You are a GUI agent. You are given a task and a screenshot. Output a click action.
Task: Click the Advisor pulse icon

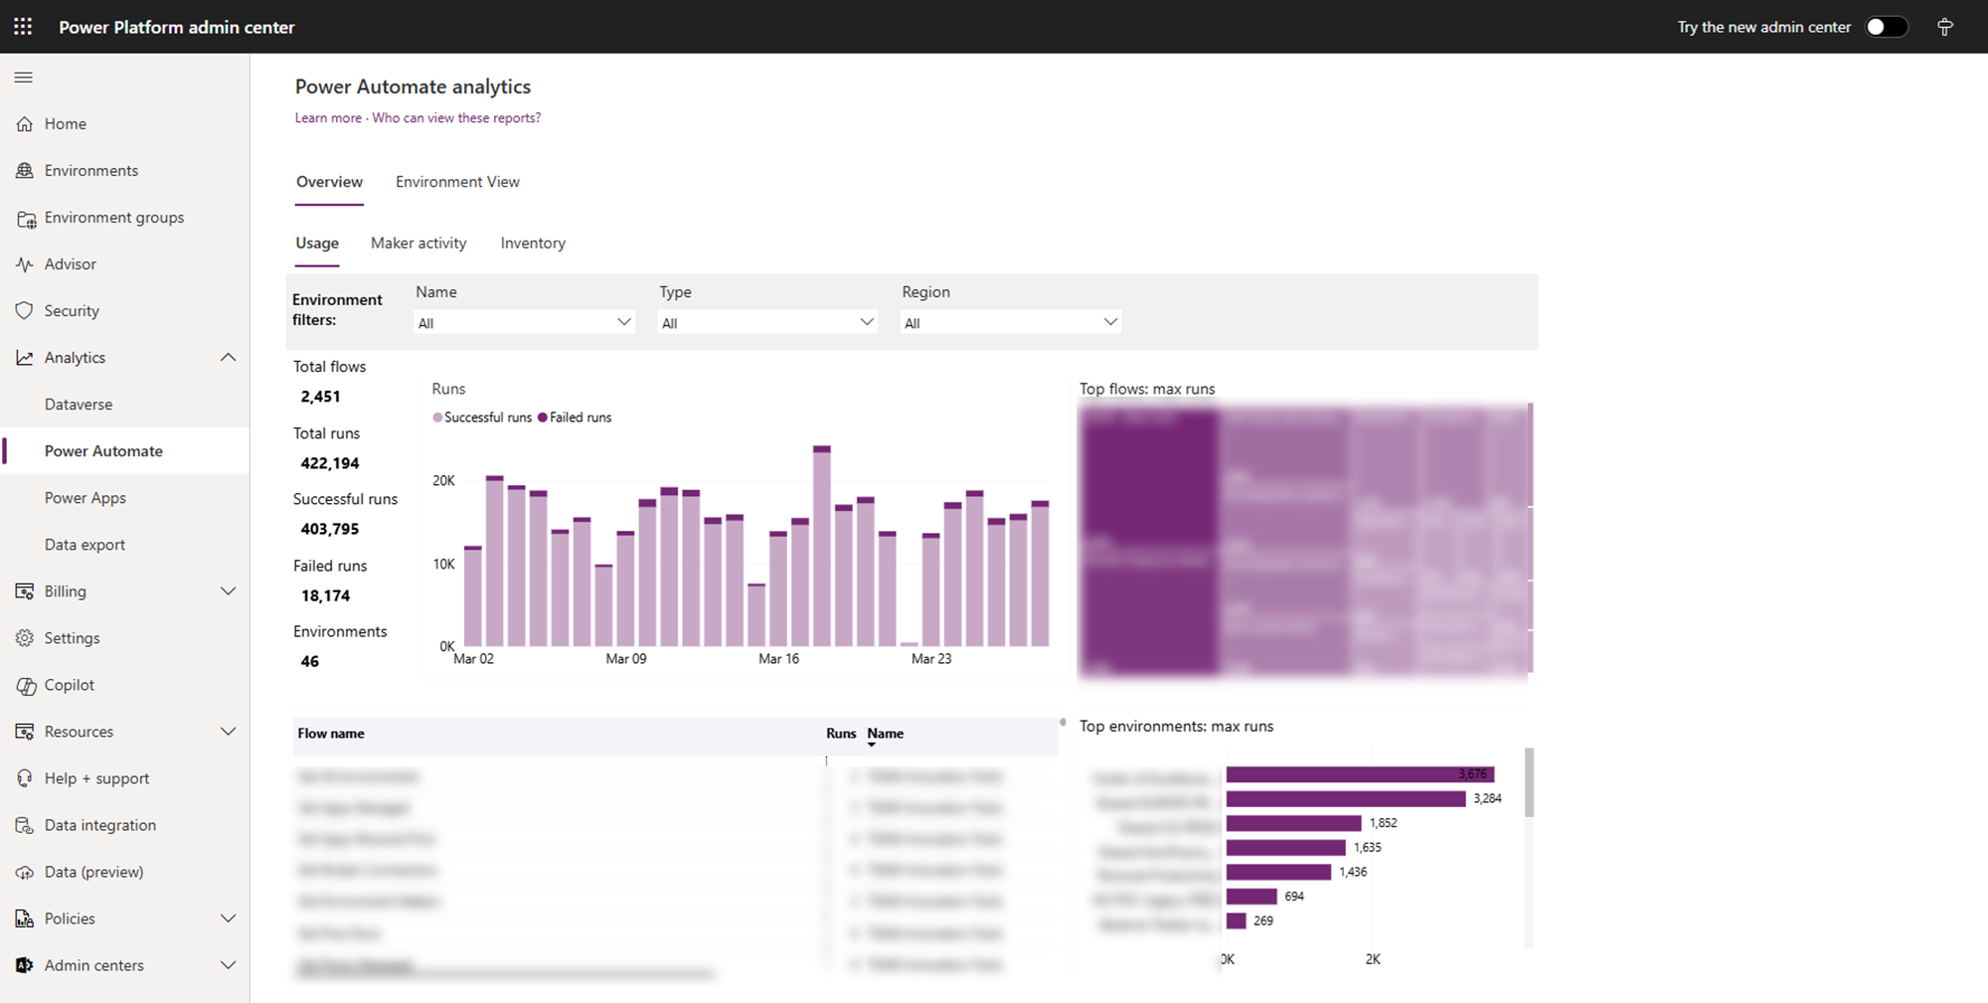pyautogui.click(x=25, y=264)
